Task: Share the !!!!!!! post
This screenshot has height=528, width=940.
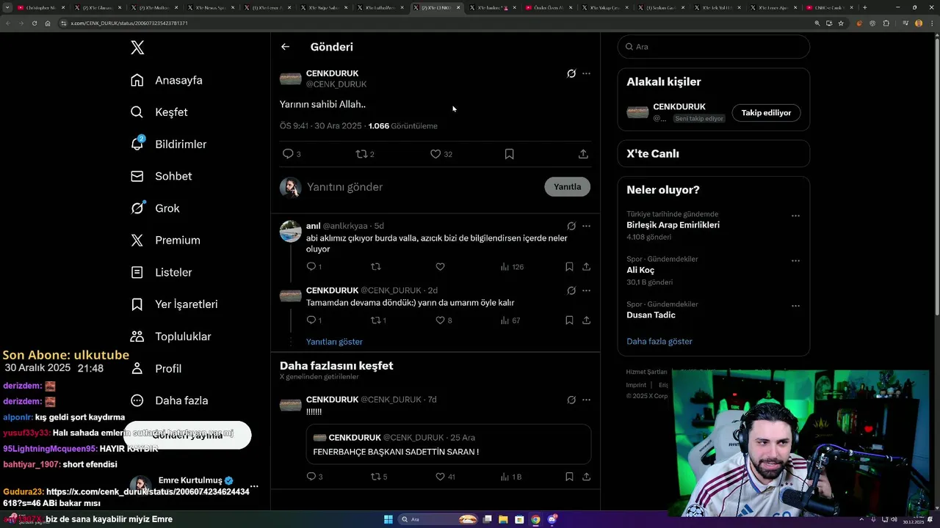Action: tap(586, 477)
